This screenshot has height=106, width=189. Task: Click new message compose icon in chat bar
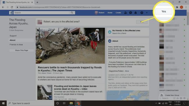pyautogui.click(x=174, y=98)
